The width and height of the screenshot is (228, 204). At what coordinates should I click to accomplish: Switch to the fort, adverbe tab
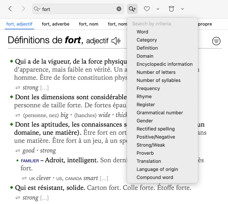[x=55, y=24]
